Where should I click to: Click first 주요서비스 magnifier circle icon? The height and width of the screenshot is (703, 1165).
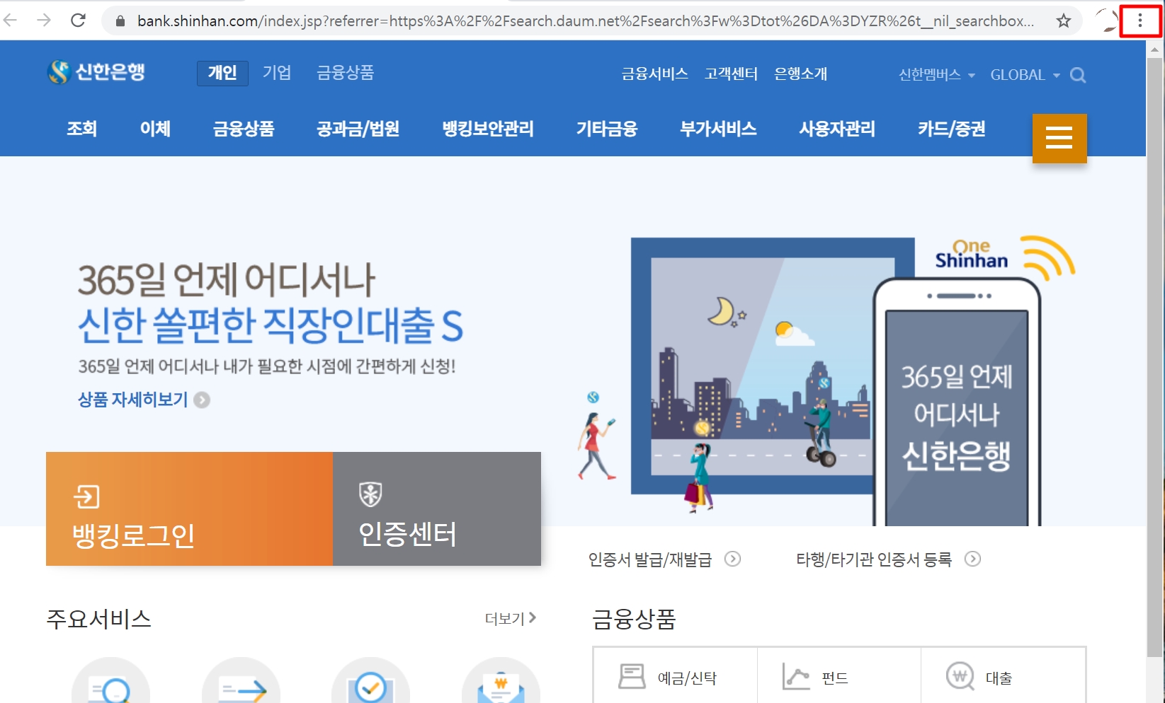click(110, 682)
